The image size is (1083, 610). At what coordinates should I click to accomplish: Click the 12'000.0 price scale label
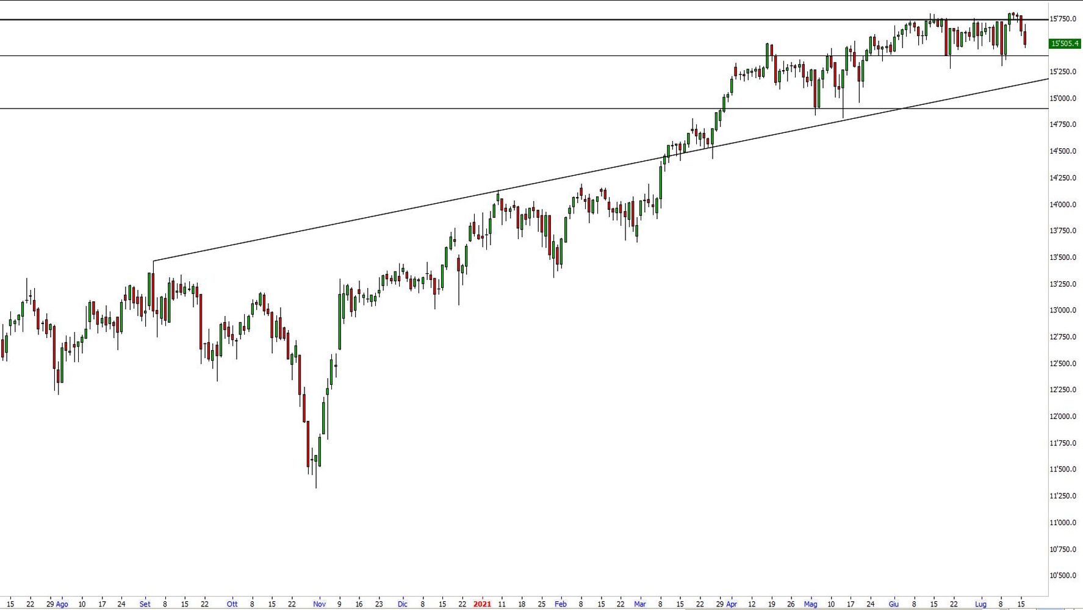[x=1062, y=417]
